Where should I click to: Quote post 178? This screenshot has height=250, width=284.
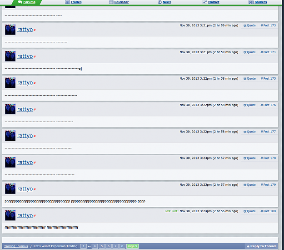(x=249, y=158)
